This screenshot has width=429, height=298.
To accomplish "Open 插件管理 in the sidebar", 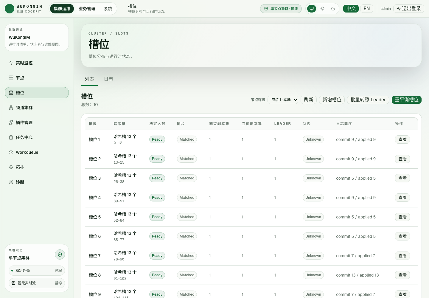I will (37, 122).
